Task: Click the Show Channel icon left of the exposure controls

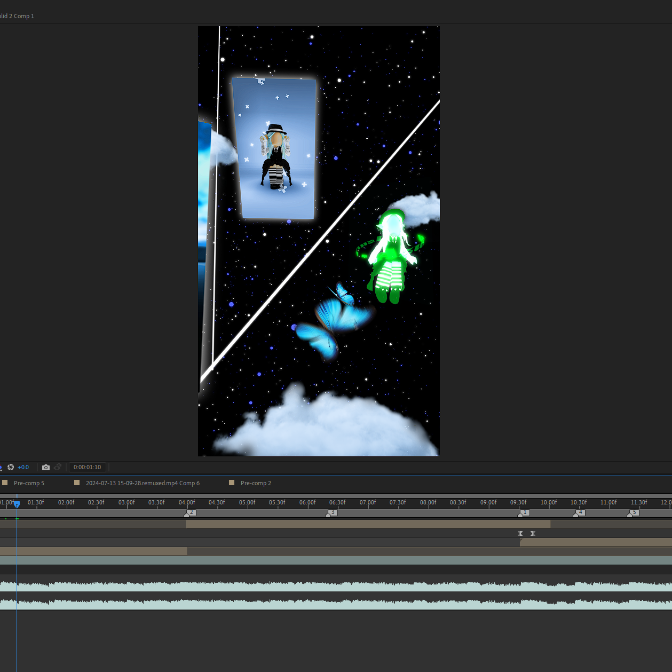Action: (1, 467)
